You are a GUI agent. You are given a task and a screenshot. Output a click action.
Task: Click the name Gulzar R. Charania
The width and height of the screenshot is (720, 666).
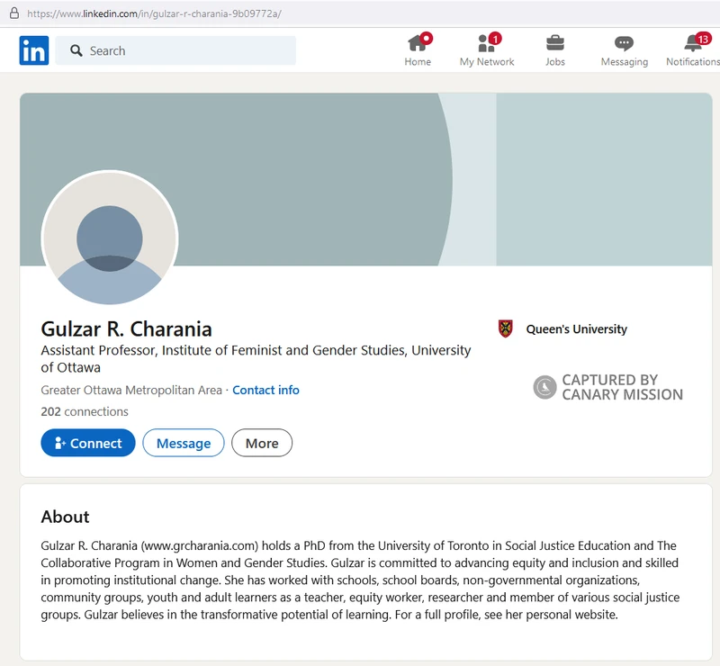[126, 328]
